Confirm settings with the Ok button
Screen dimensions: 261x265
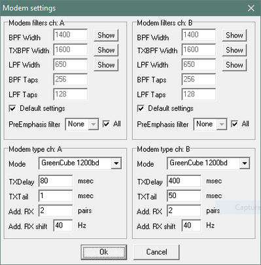coord(104,252)
